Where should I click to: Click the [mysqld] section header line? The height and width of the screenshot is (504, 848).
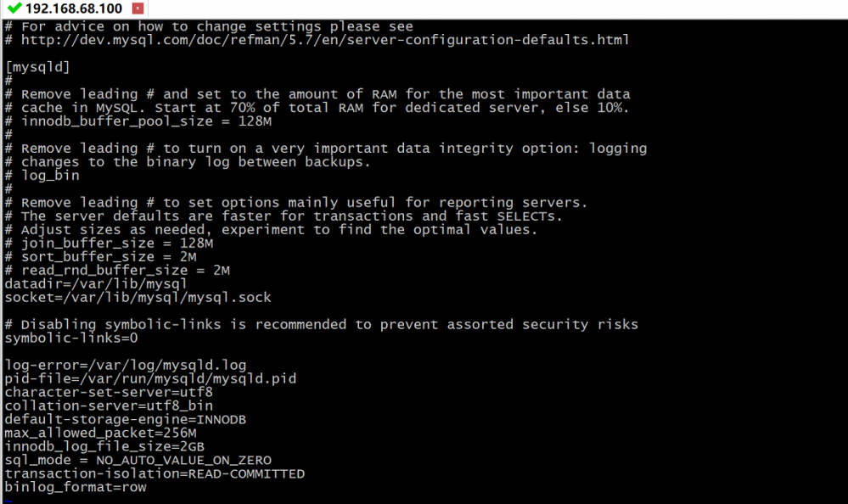pyautogui.click(x=37, y=67)
